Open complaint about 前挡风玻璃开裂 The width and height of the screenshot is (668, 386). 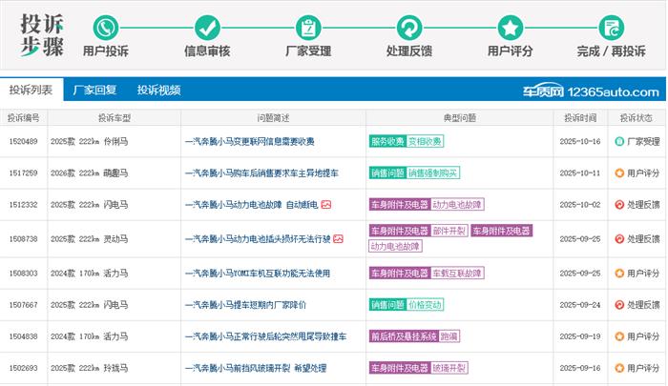pyautogui.click(x=255, y=368)
